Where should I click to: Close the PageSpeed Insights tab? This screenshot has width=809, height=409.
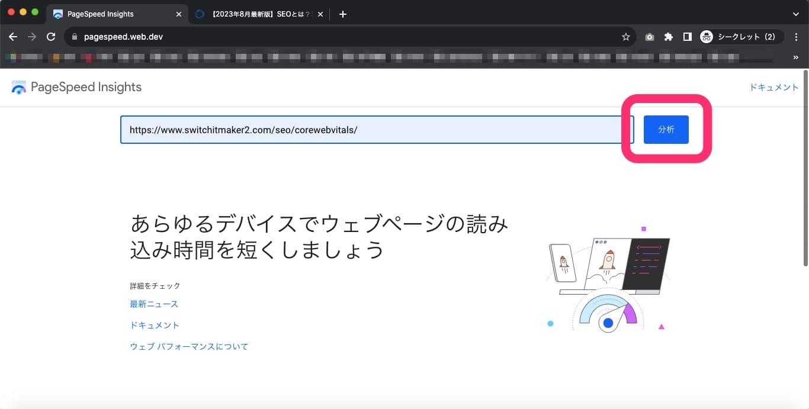pos(178,14)
